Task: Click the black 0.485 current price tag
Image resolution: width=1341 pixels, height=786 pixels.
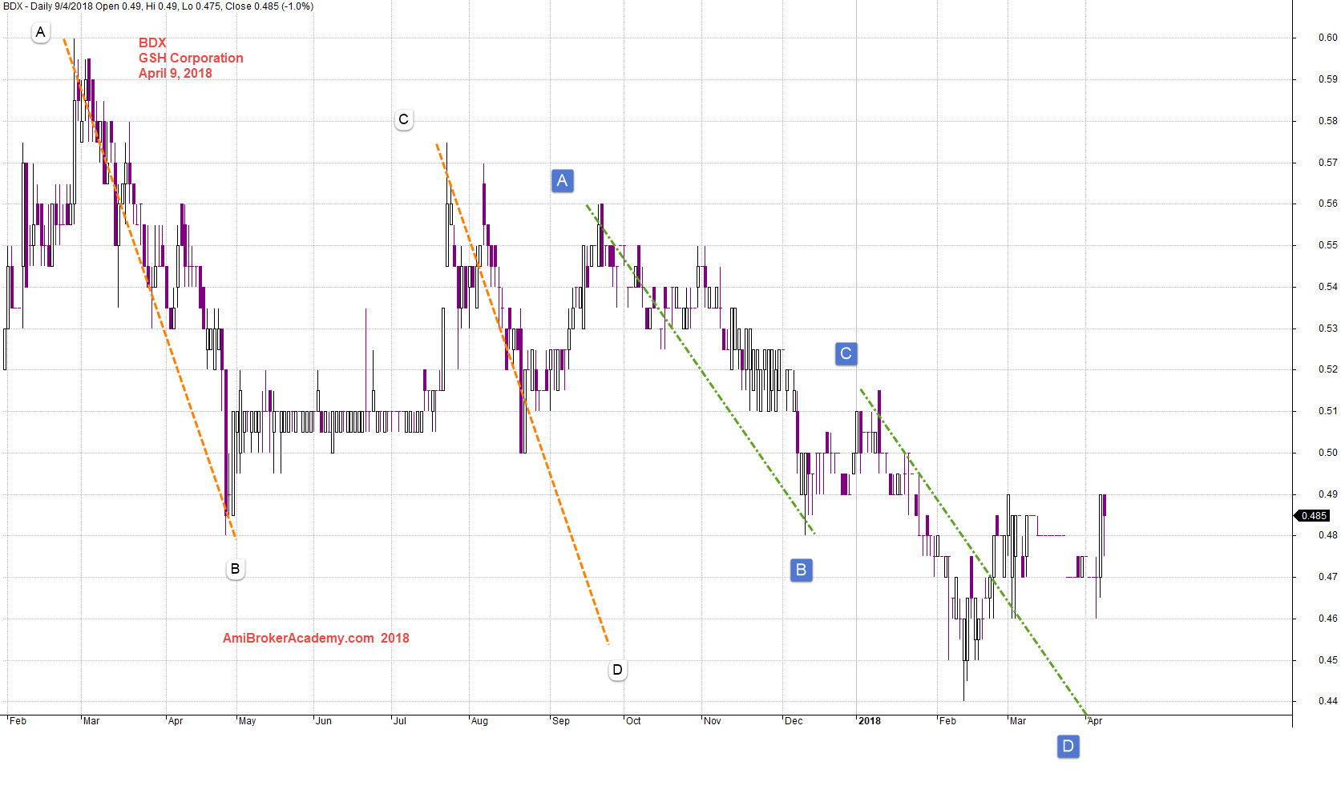Action: [1313, 516]
